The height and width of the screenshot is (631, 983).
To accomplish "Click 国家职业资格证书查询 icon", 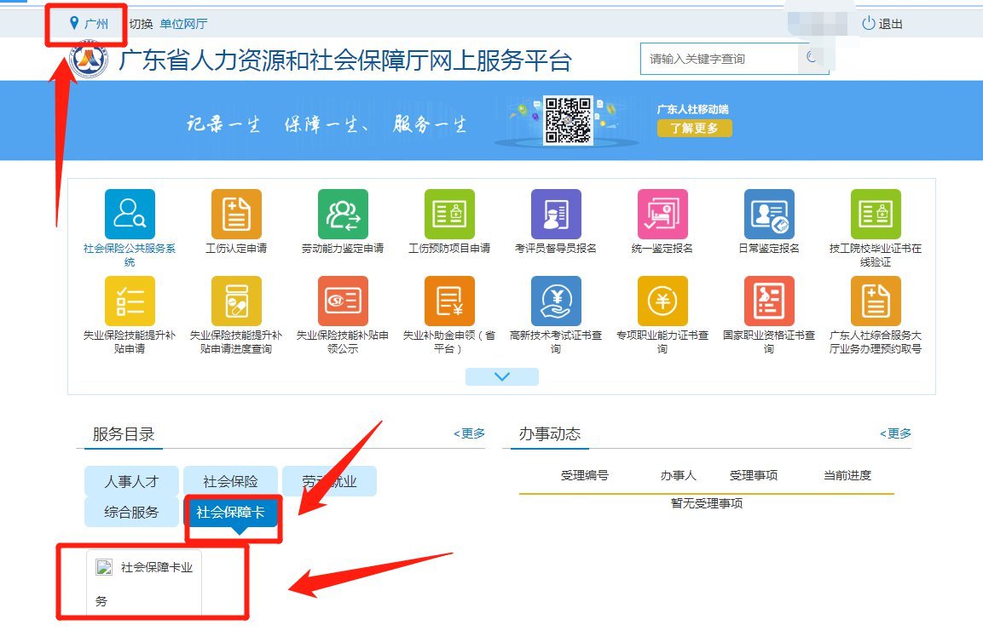I will (769, 301).
